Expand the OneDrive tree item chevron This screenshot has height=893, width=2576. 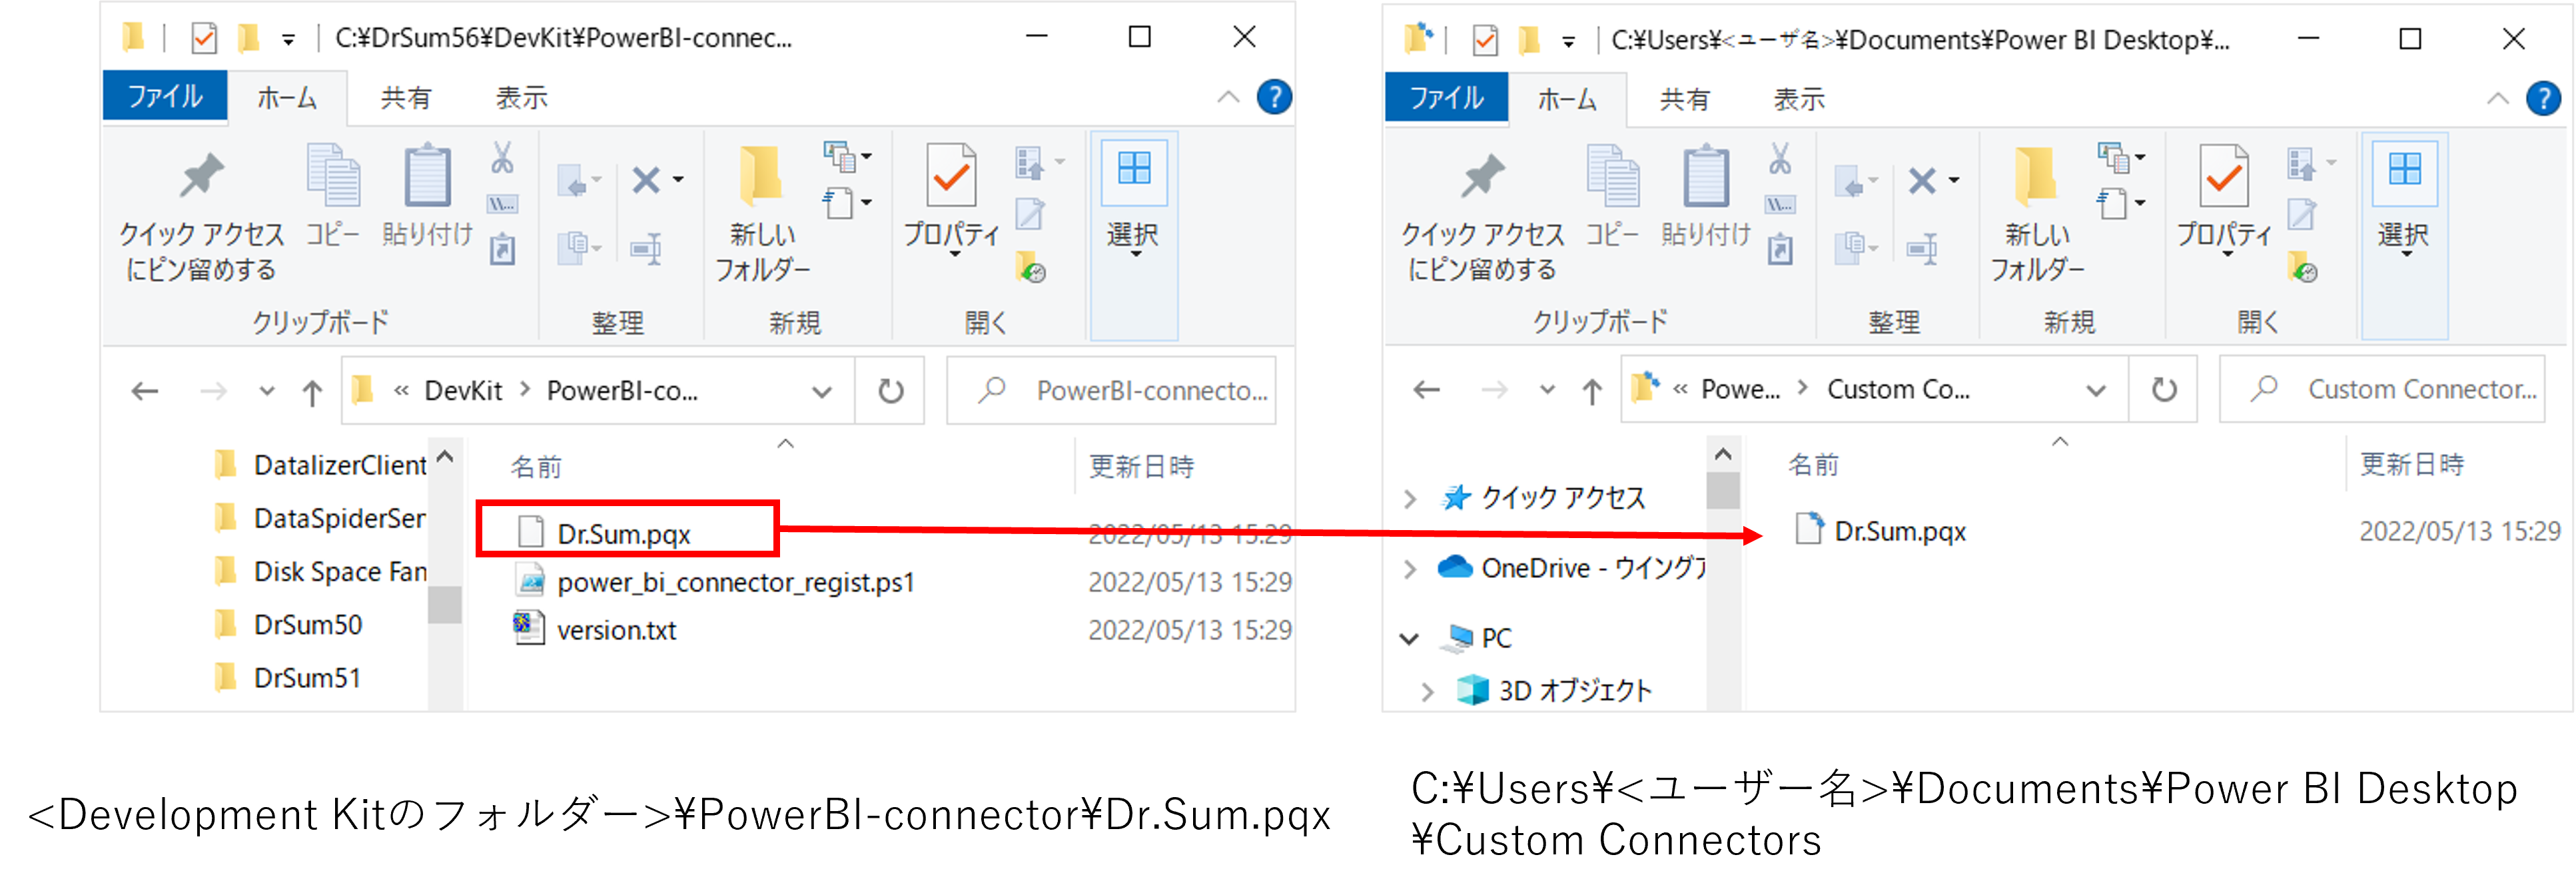(1411, 568)
